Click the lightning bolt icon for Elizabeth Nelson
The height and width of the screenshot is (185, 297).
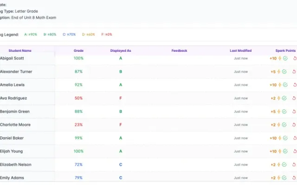point(279,165)
